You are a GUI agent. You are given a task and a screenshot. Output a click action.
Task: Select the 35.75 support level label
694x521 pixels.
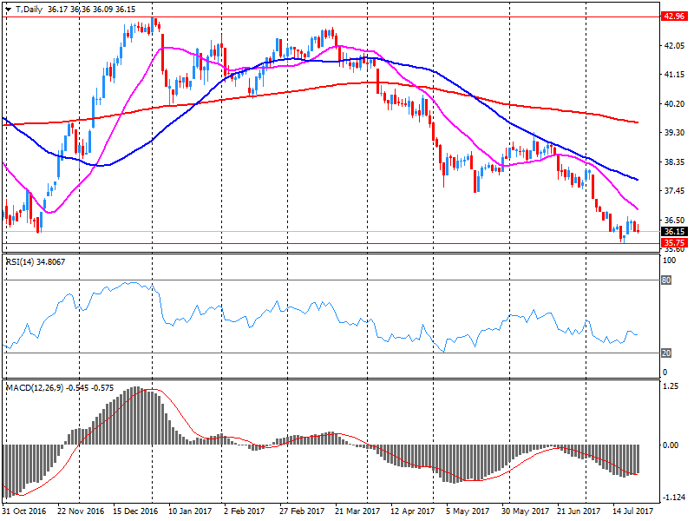(674, 243)
